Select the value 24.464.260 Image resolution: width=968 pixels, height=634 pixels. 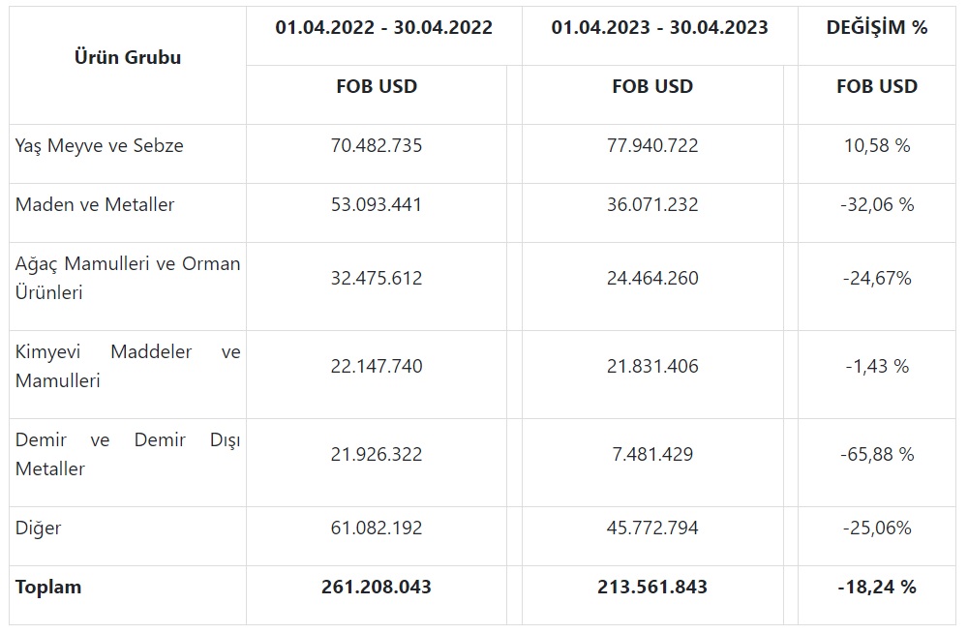tap(652, 279)
